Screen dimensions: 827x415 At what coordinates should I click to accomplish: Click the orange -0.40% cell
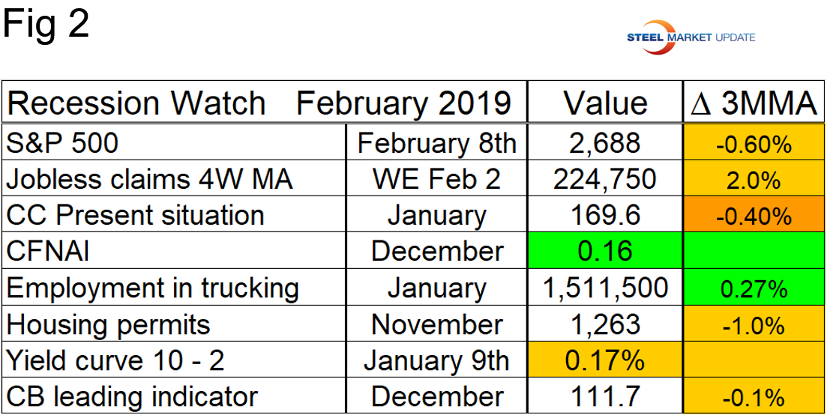[x=753, y=216]
